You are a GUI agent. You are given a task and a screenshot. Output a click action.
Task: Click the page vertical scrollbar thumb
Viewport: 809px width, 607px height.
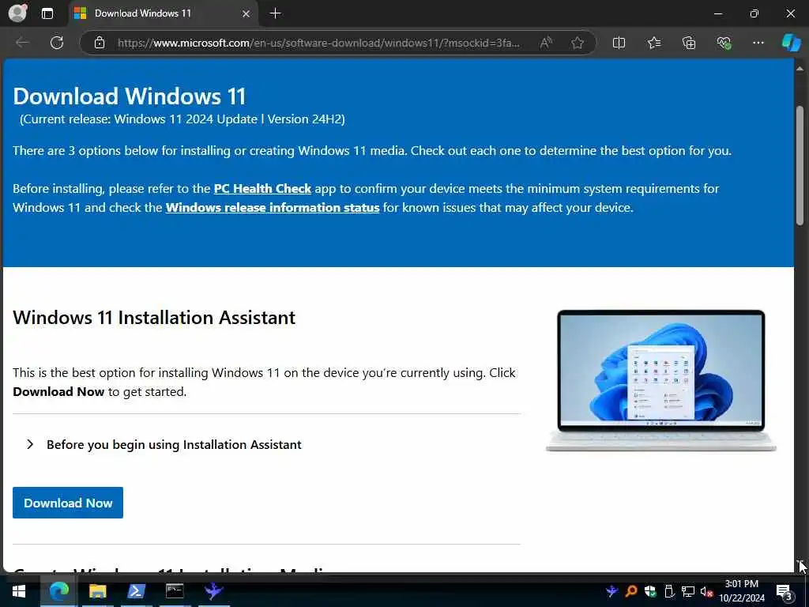click(800, 165)
